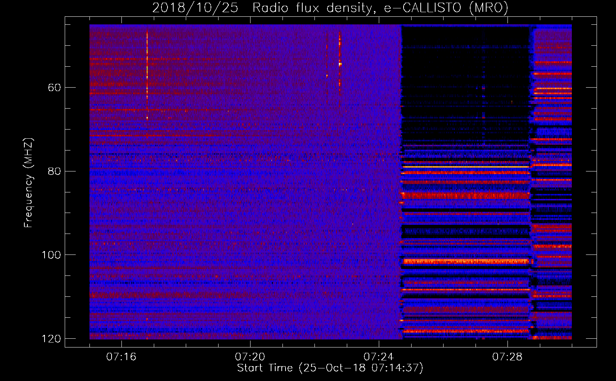Image resolution: width=616 pixels, height=381 pixels.
Task: Click the 07:28 time tick label
Action: click(x=507, y=357)
